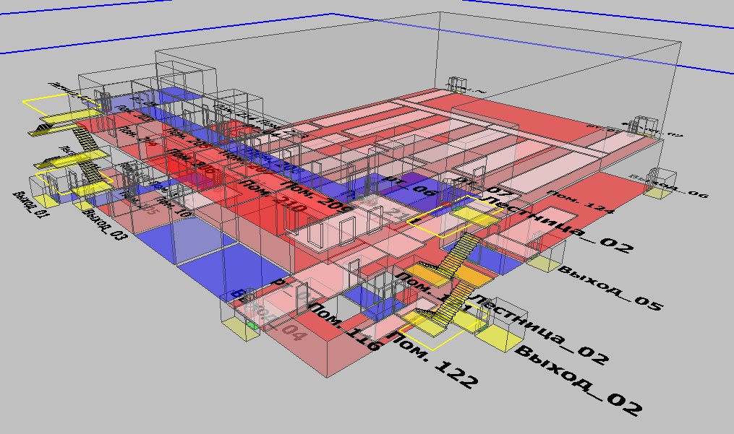This screenshot has width=734, height=434.
Task: Click the semi-hidden Выход_04 label
Action: tap(270, 316)
